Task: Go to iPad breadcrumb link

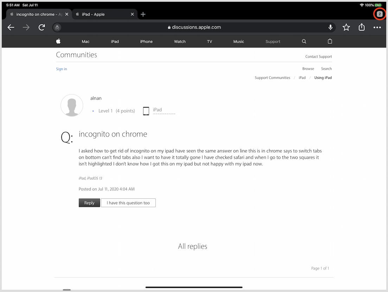Action: [302, 77]
